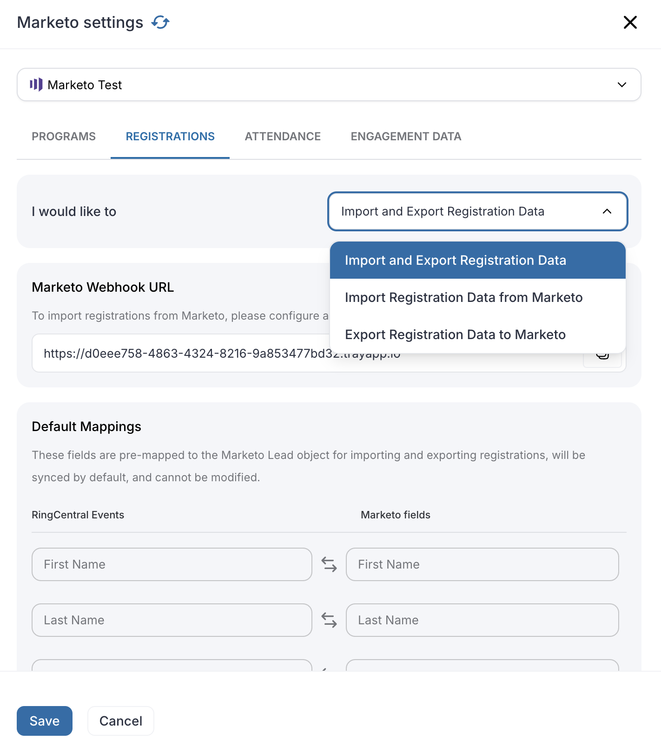661x746 pixels.
Task: Switch to the PROGRAMS tab
Action: click(x=64, y=136)
